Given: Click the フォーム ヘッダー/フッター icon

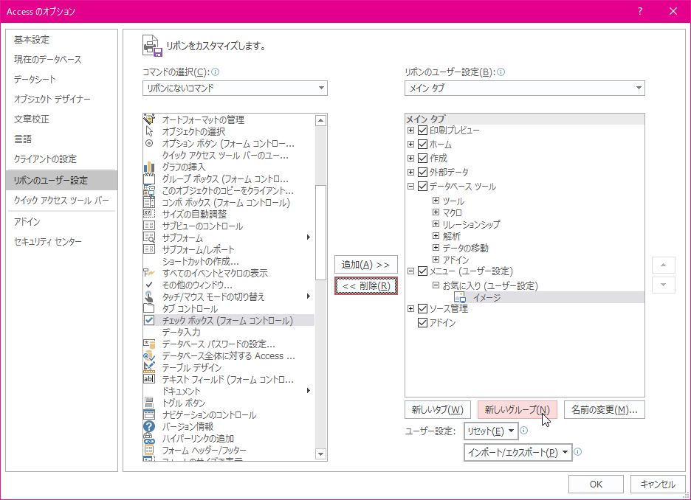Looking at the screenshot, I should [149, 450].
